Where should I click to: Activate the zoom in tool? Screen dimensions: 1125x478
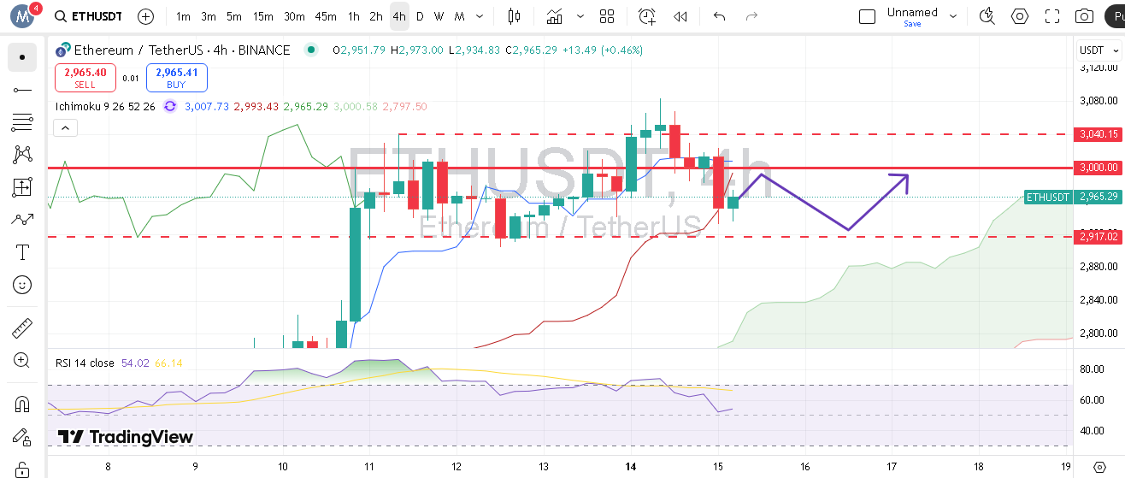coord(22,361)
